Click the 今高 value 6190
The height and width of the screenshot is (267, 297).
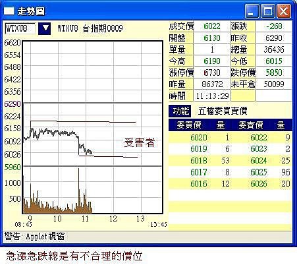point(212,61)
